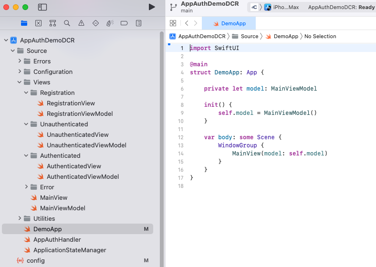Collapse the Registration folder
Image resolution: width=376 pixels, height=267 pixels.
[26, 92]
